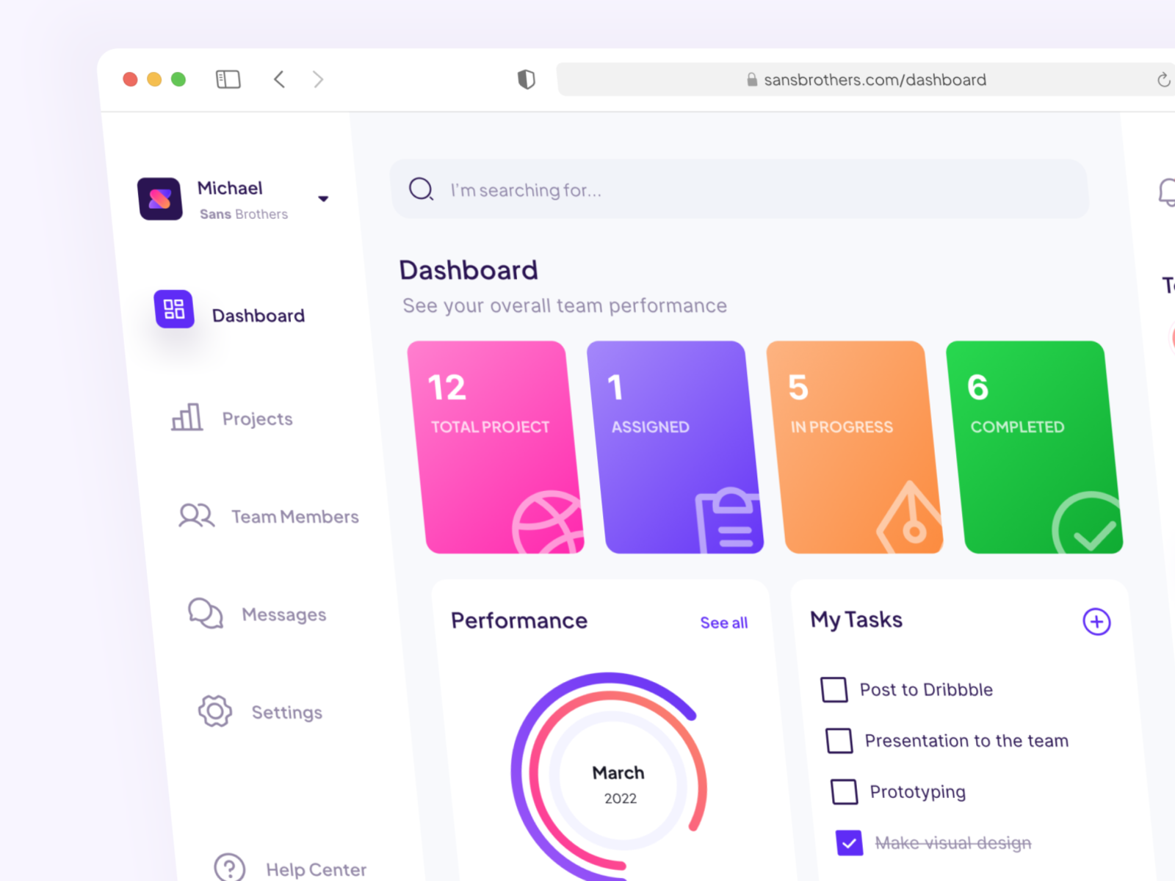
Task: Open the 1 Assigned card
Action: [676, 447]
